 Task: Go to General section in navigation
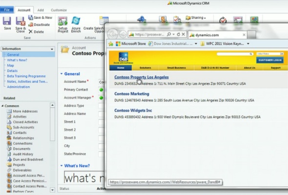point(13,55)
